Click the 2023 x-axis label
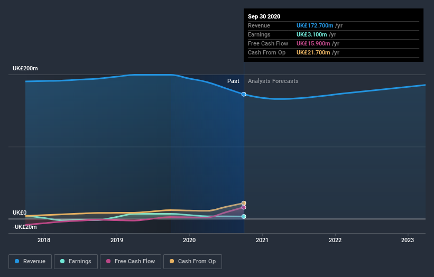The height and width of the screenshot is (277, 434). (408, 240)
